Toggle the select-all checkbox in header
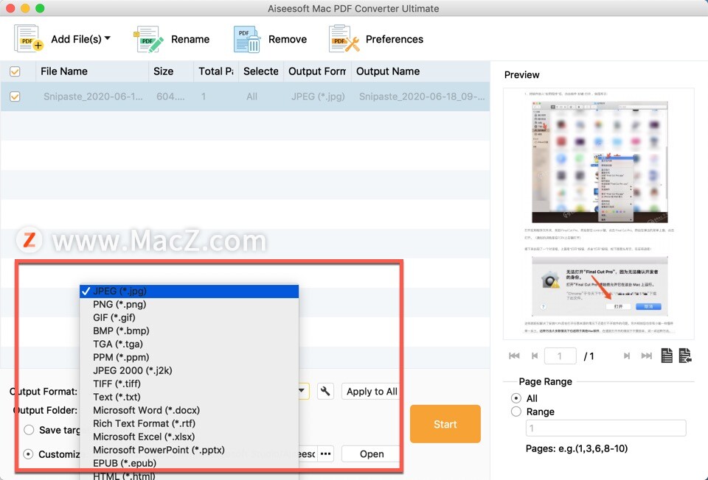This screenshot has width=708, height=480. [15, 71]
